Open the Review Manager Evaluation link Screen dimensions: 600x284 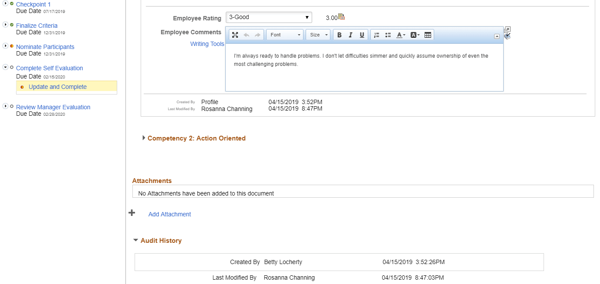click(53, 107)
